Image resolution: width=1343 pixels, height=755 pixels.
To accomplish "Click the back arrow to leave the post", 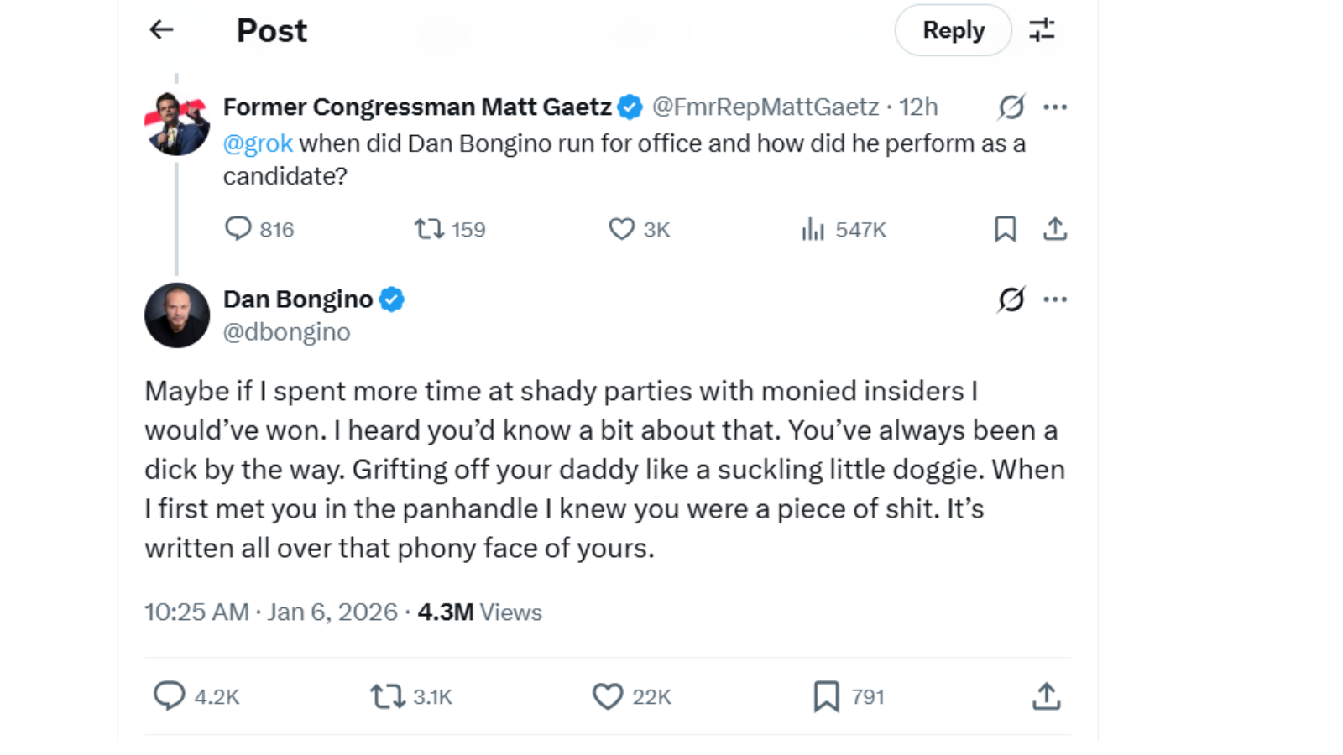I will (160, 29).
